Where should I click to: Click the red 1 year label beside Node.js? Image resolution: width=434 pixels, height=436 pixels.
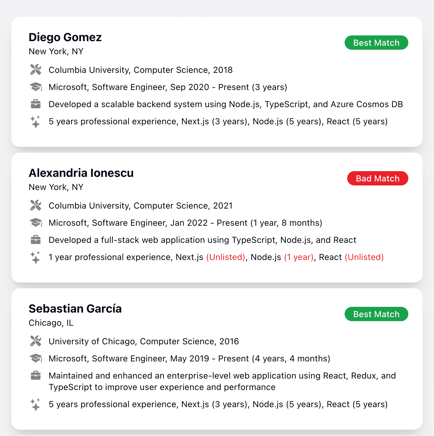coord(299,257)
